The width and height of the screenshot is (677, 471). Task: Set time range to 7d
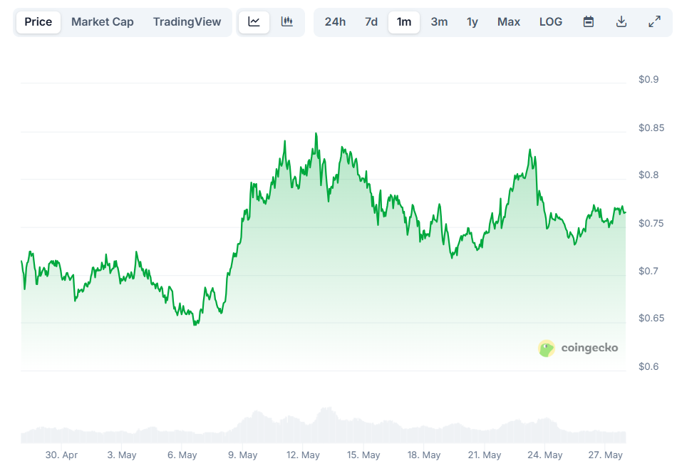371,22
